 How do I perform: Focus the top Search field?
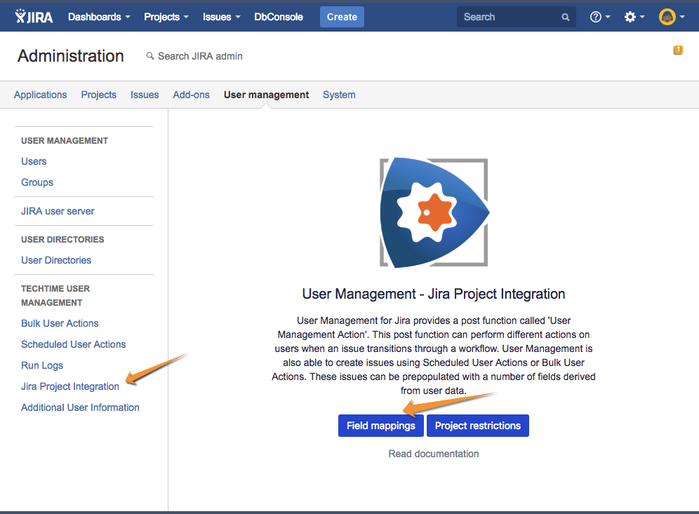coord(517,17)
